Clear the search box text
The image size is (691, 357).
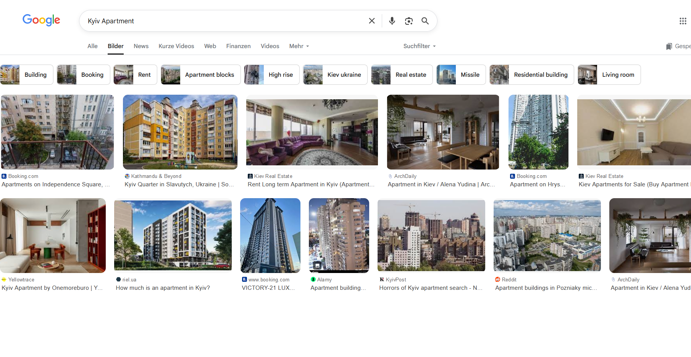[x=371, y=21]
